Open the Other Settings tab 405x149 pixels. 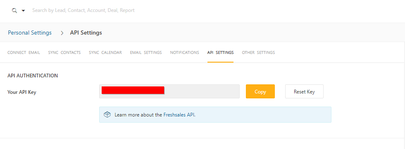tap(258, 53)
